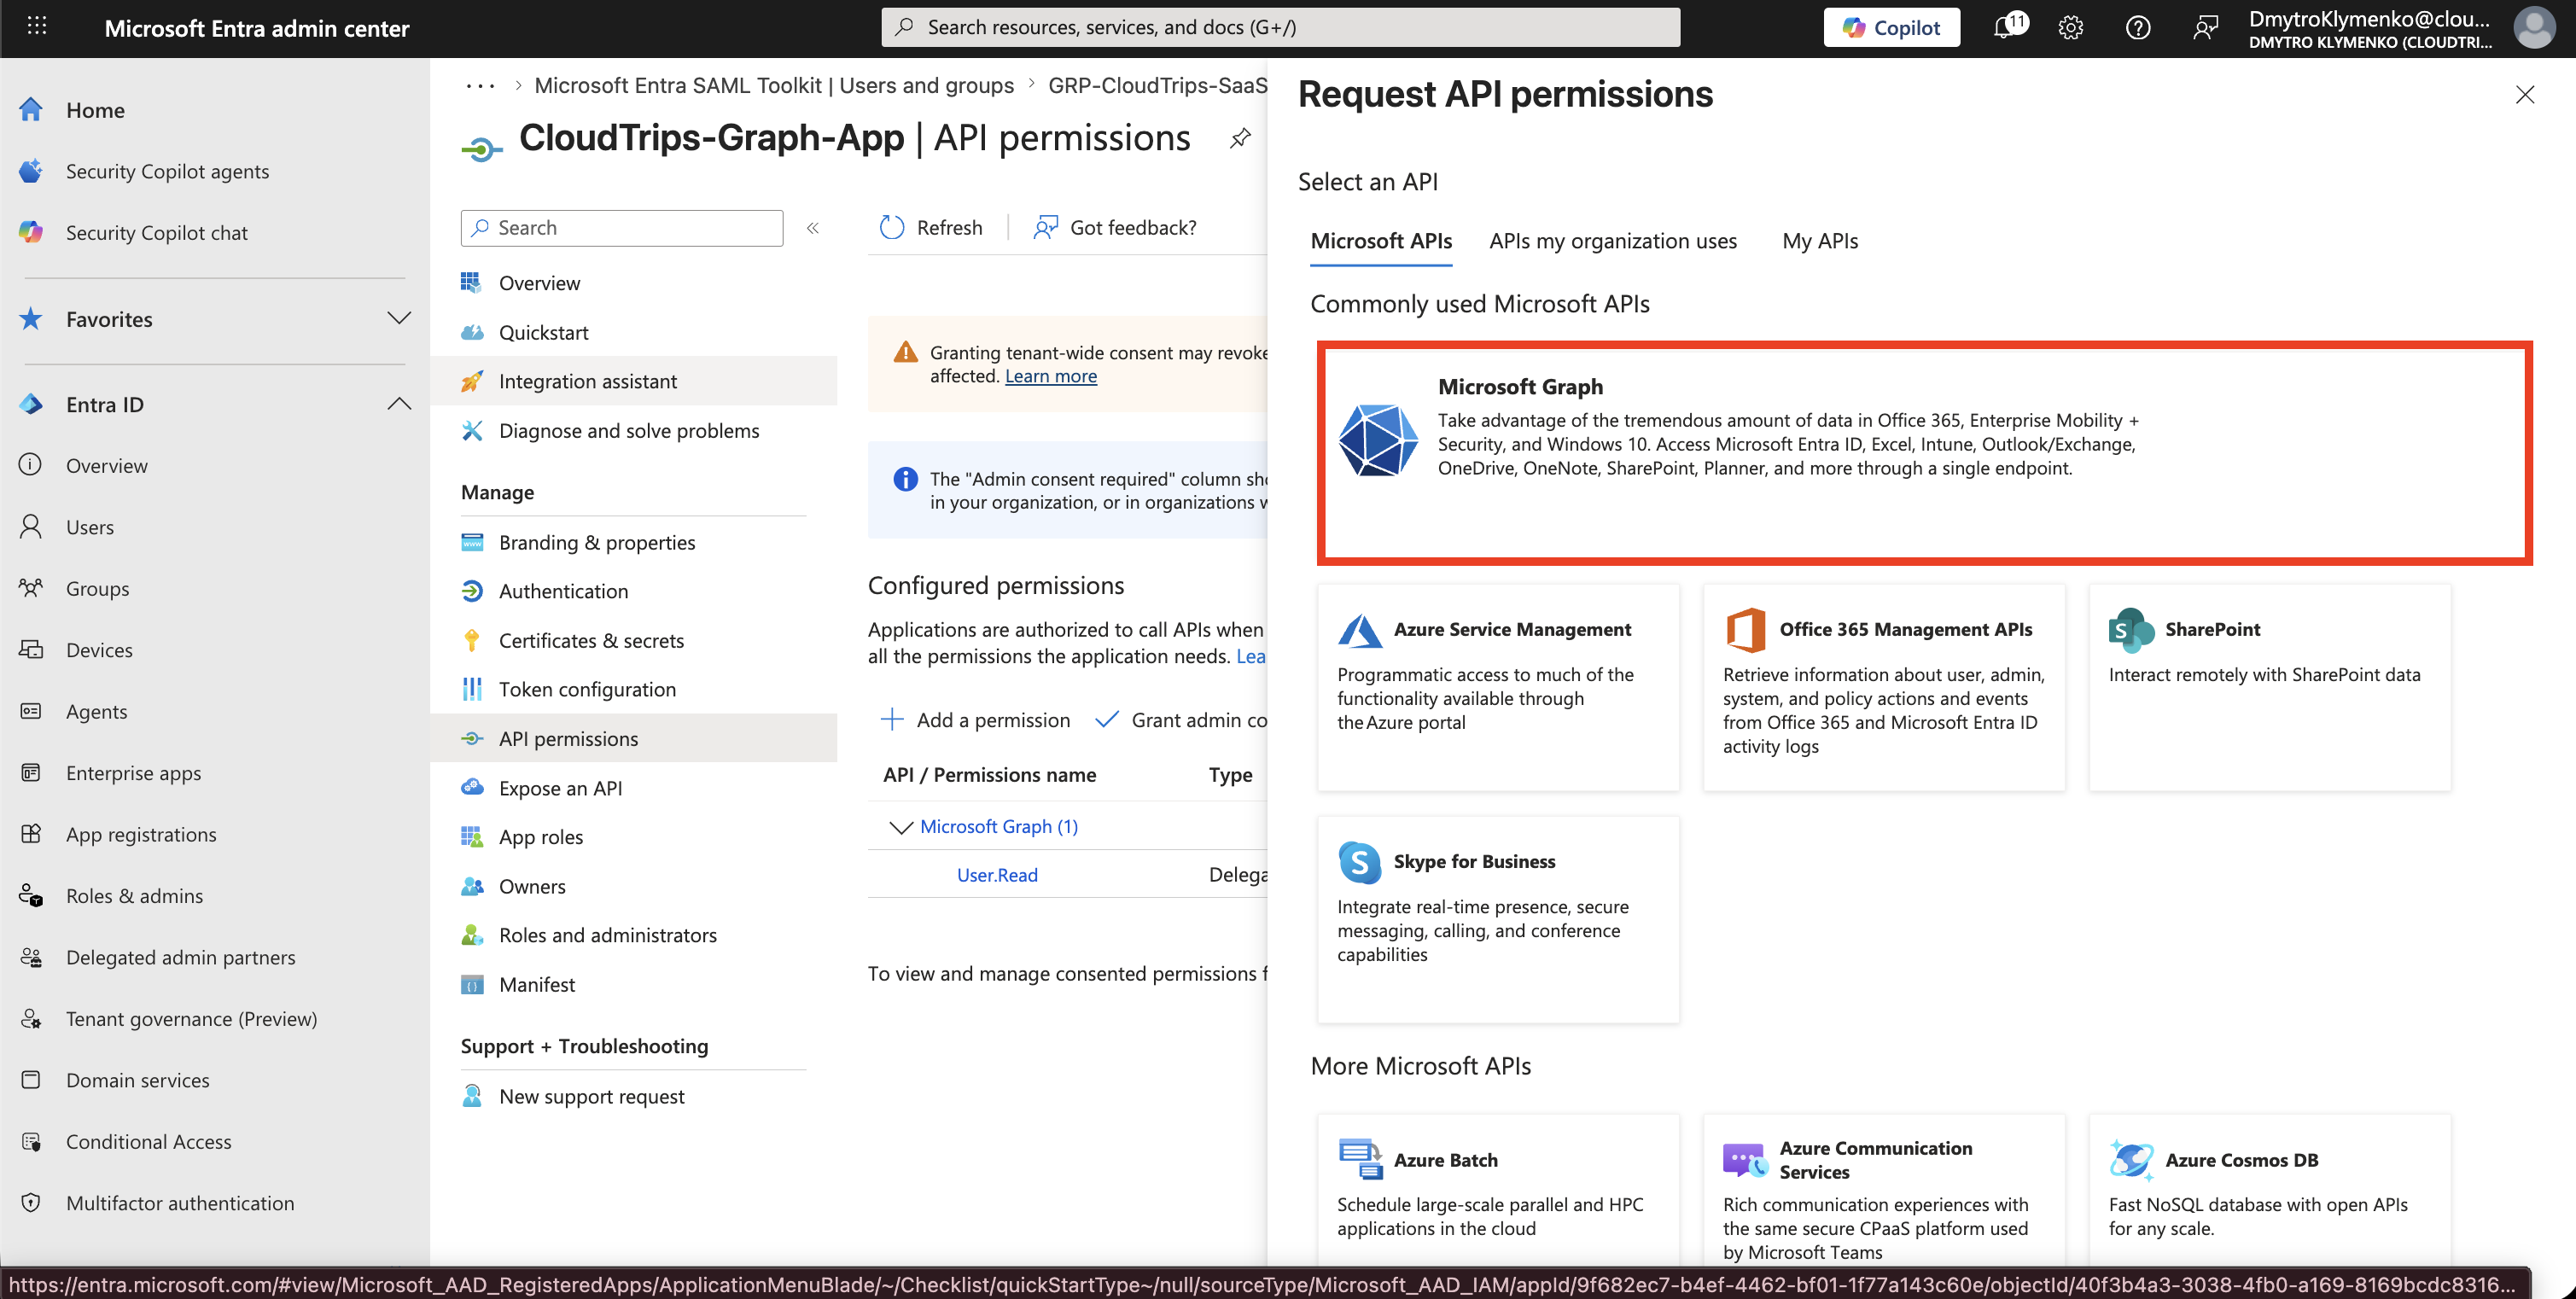This screenshot has height=1299, width=2576.
Task: Open Groups in Entra ID nav
Action: (98, 588)
